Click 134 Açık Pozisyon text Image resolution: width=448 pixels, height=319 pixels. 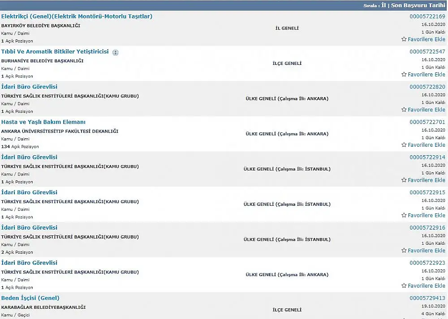(20, 147)
